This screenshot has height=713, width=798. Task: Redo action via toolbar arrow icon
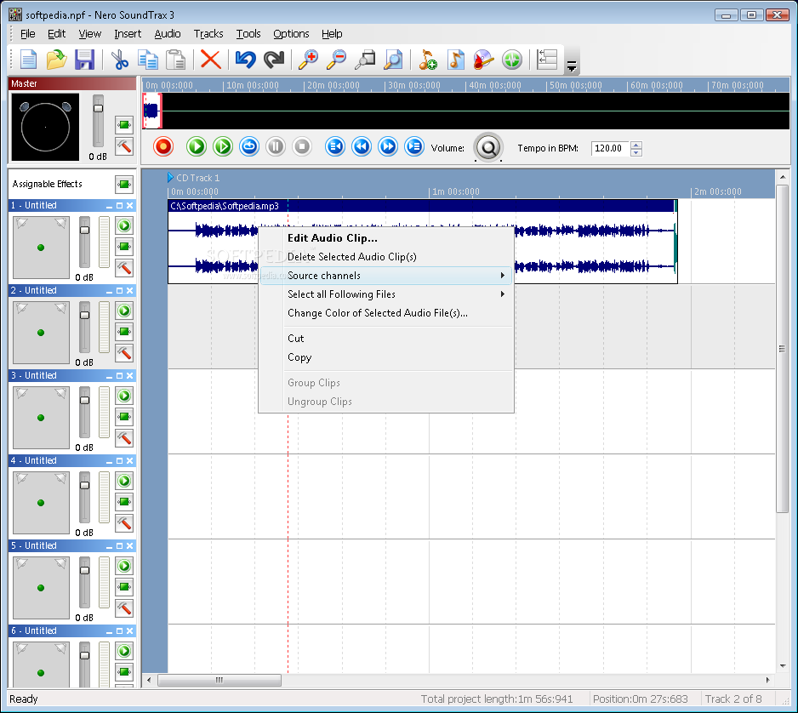274,60
